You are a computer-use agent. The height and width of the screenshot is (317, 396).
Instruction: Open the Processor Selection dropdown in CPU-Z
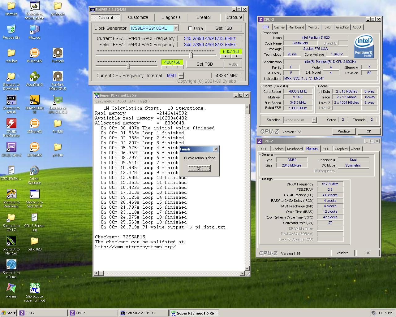(314, 120)
